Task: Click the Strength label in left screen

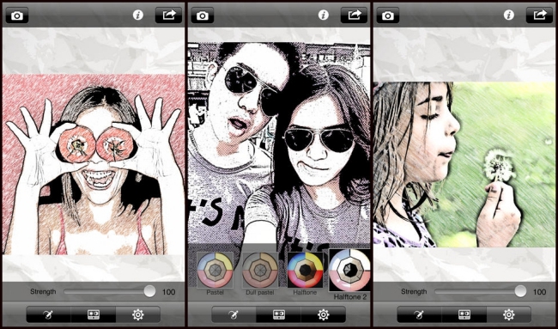Action: pos(43,291)
